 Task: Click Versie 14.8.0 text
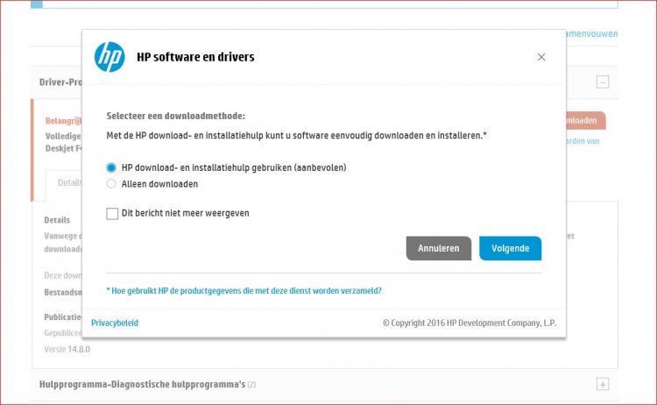(x=67, y=349)
